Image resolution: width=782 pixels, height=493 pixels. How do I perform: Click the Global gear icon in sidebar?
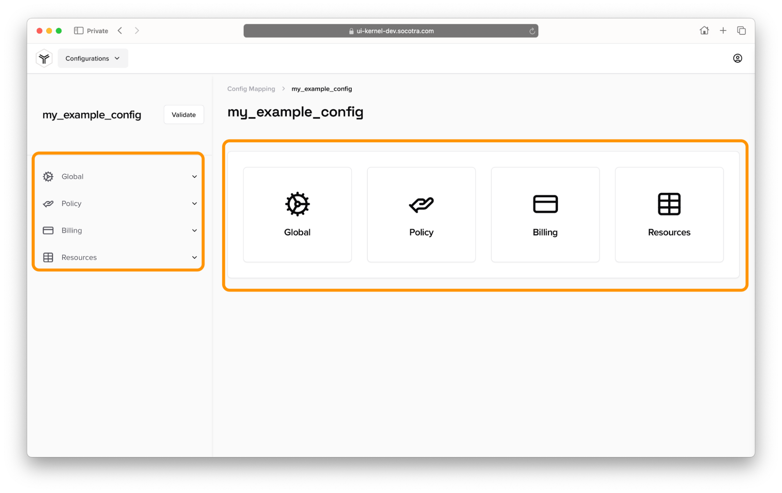click(x=48, y=177)
